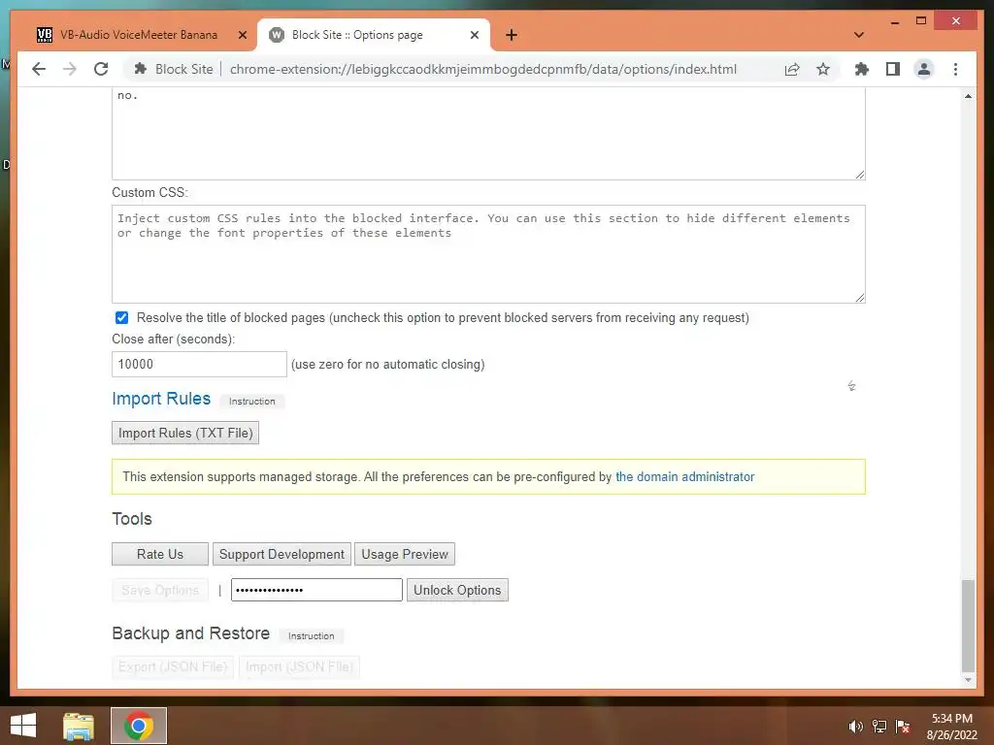This screenshot has height=745, width=994.
Task: Open the volume speaker tray icon
Action: (x=855, y=727)
